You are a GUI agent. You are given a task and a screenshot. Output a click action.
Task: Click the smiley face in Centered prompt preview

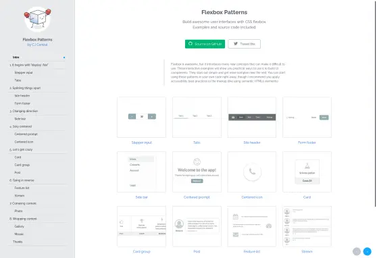(x=197, y=162)
